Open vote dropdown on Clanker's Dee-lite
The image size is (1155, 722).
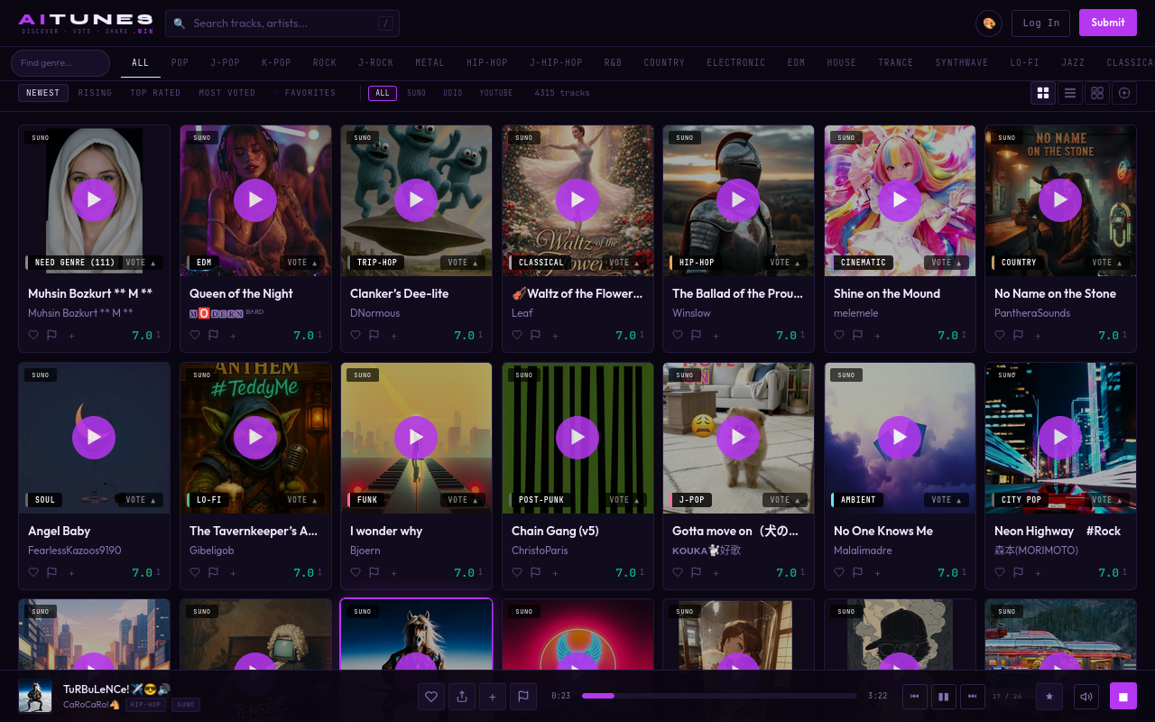(x=464, y=263)
